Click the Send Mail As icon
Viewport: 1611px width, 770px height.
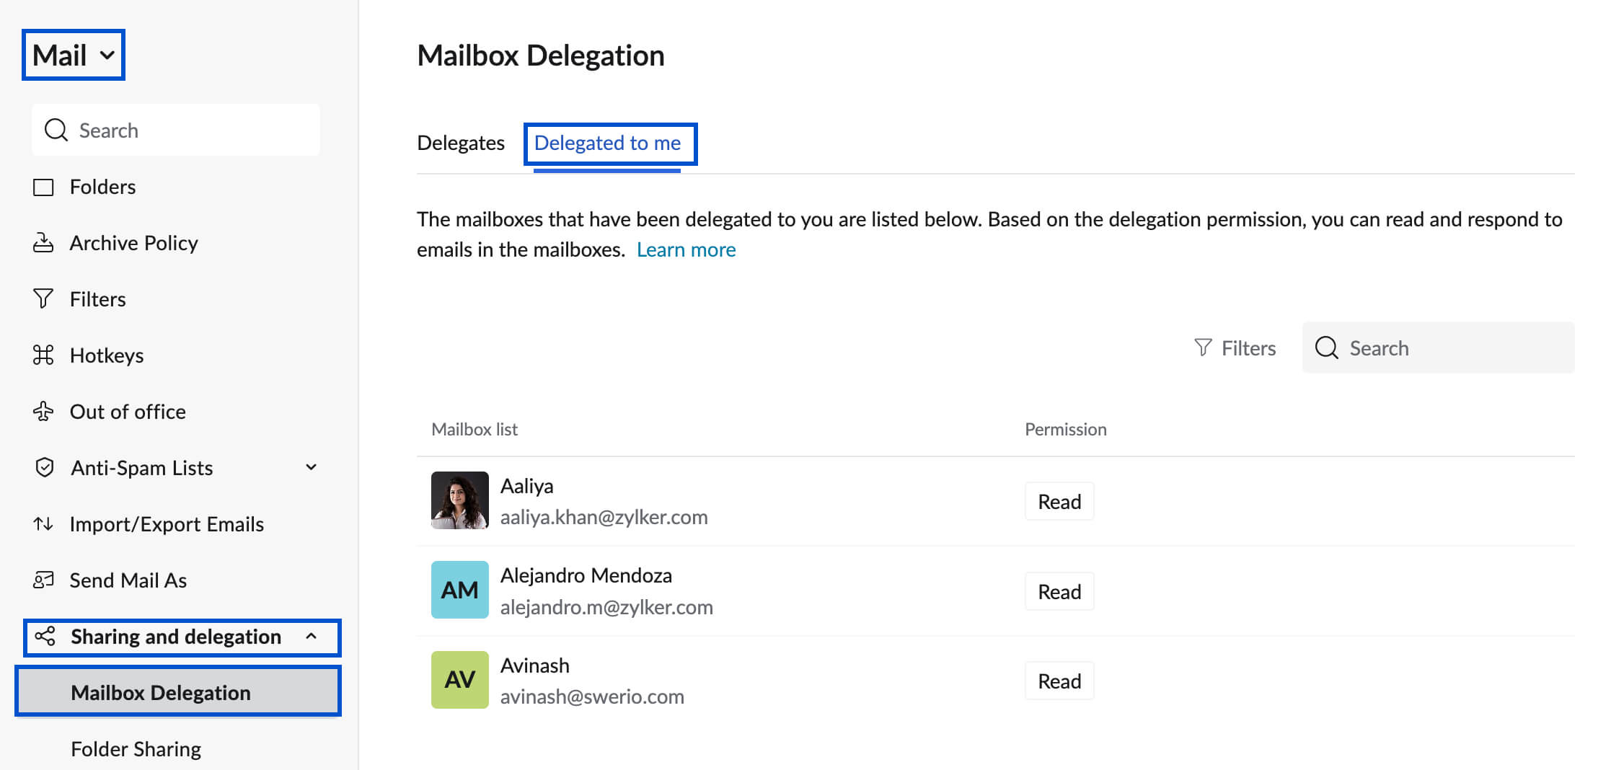[44, 580]
